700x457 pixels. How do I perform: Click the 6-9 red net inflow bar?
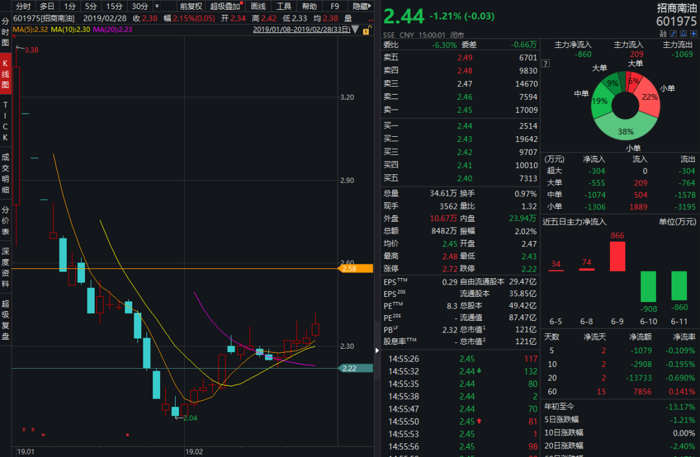pyautogui.click(x=617, y=256)
